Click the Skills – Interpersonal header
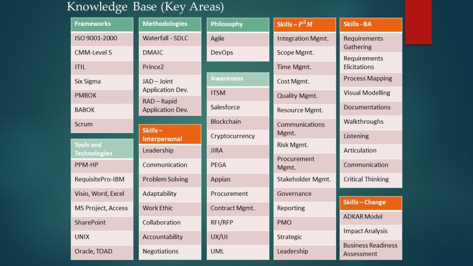This screenshot has width=473, height=266. click(170, 134)
